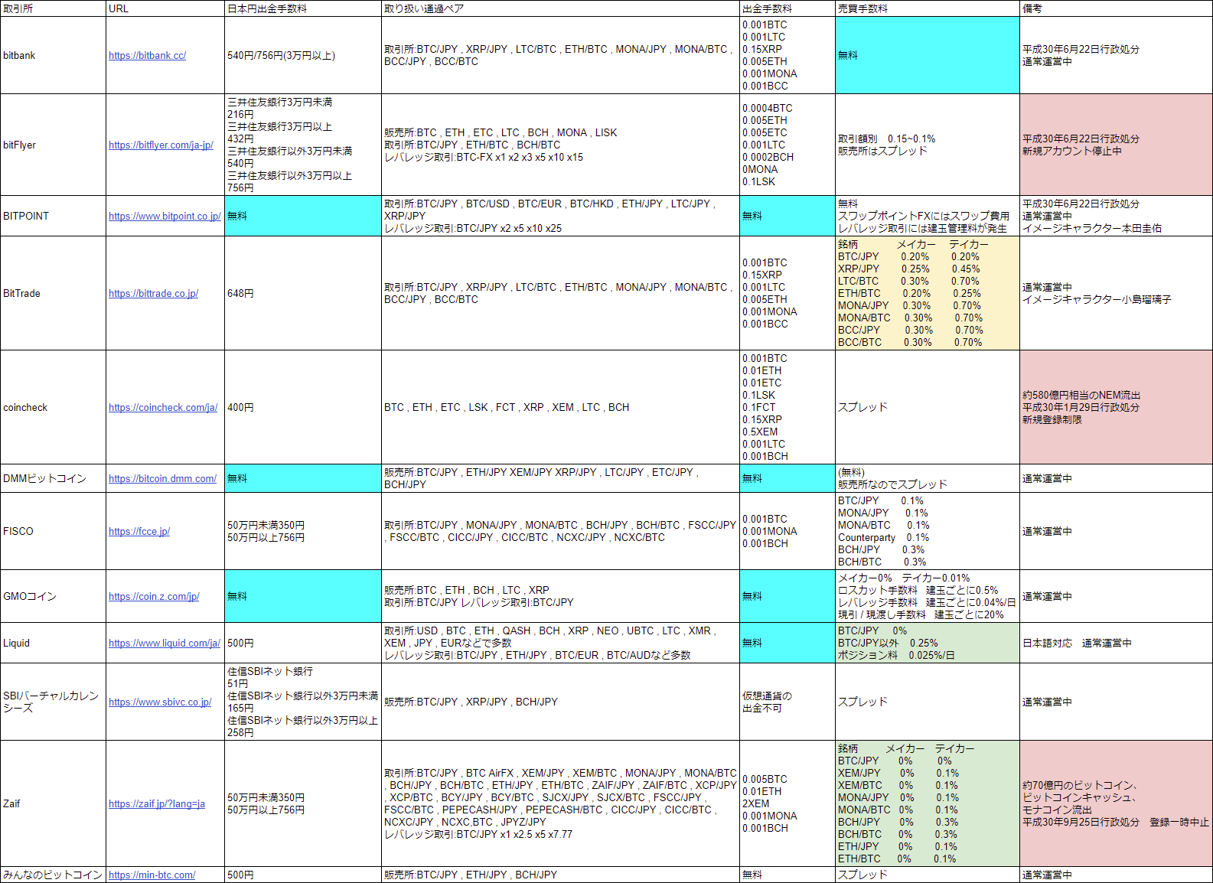Click the Zaif name cell
The image size is (1213, 883).
coord(53,804)
